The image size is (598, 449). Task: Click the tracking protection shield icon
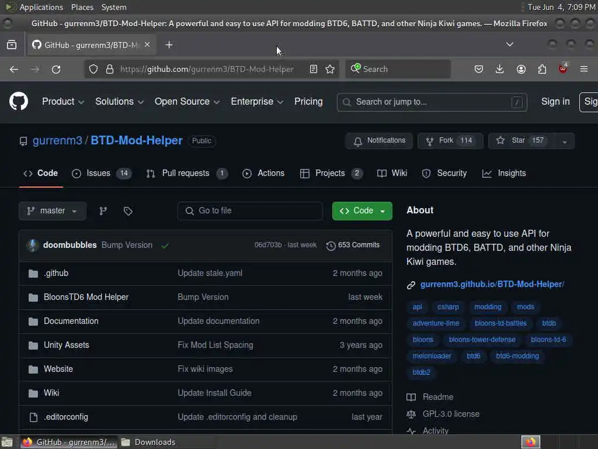coord(93,69)
